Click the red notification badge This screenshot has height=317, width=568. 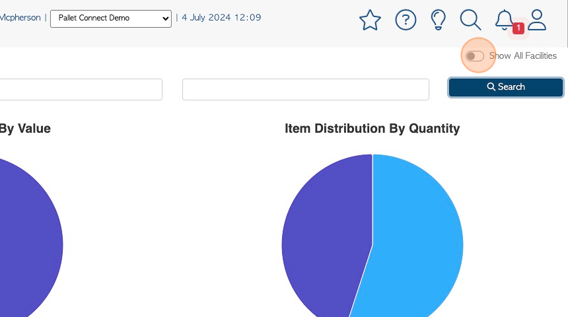pos(518,28)
